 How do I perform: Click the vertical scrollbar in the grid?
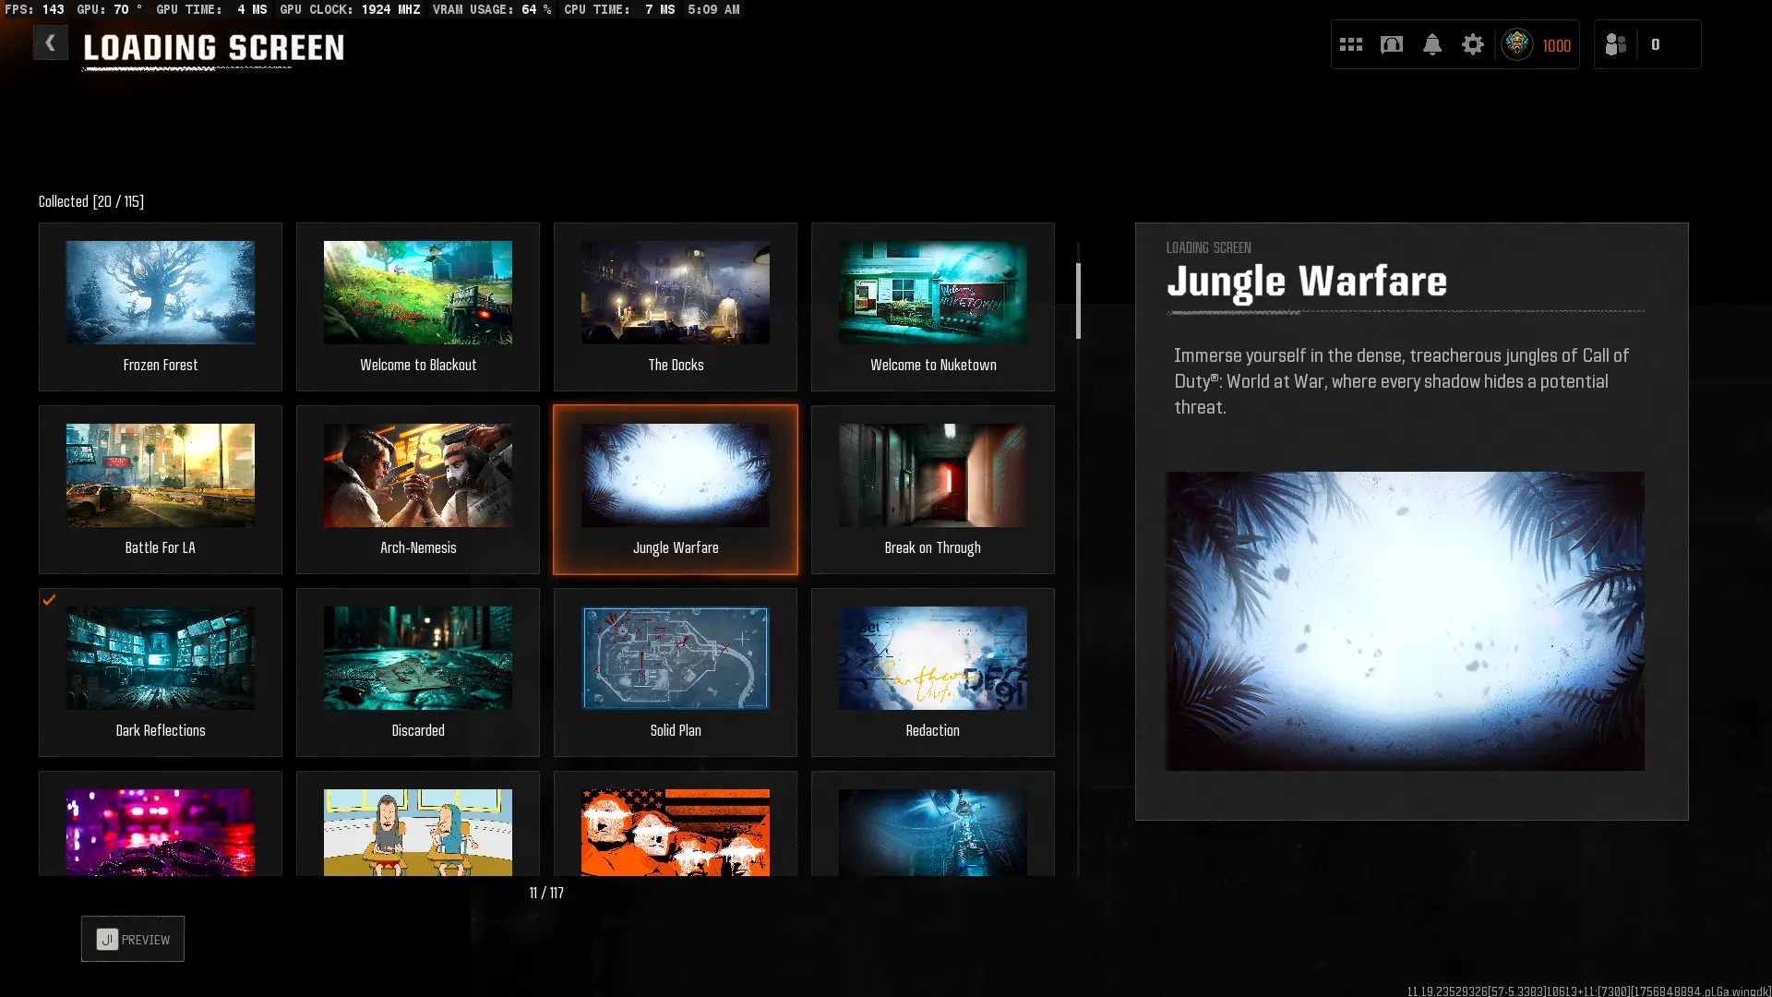[x=1078, y=301]
